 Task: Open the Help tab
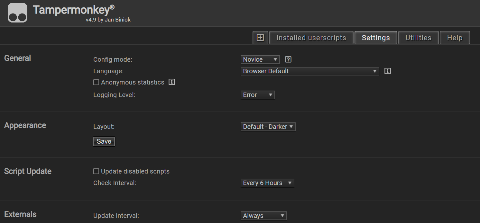tap(455, 38)
